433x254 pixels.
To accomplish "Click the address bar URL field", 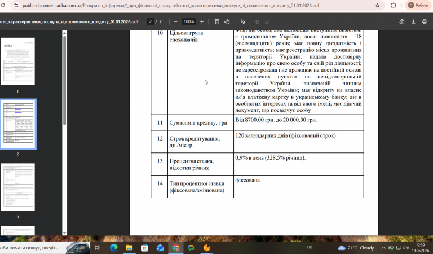I will (171, 5).
